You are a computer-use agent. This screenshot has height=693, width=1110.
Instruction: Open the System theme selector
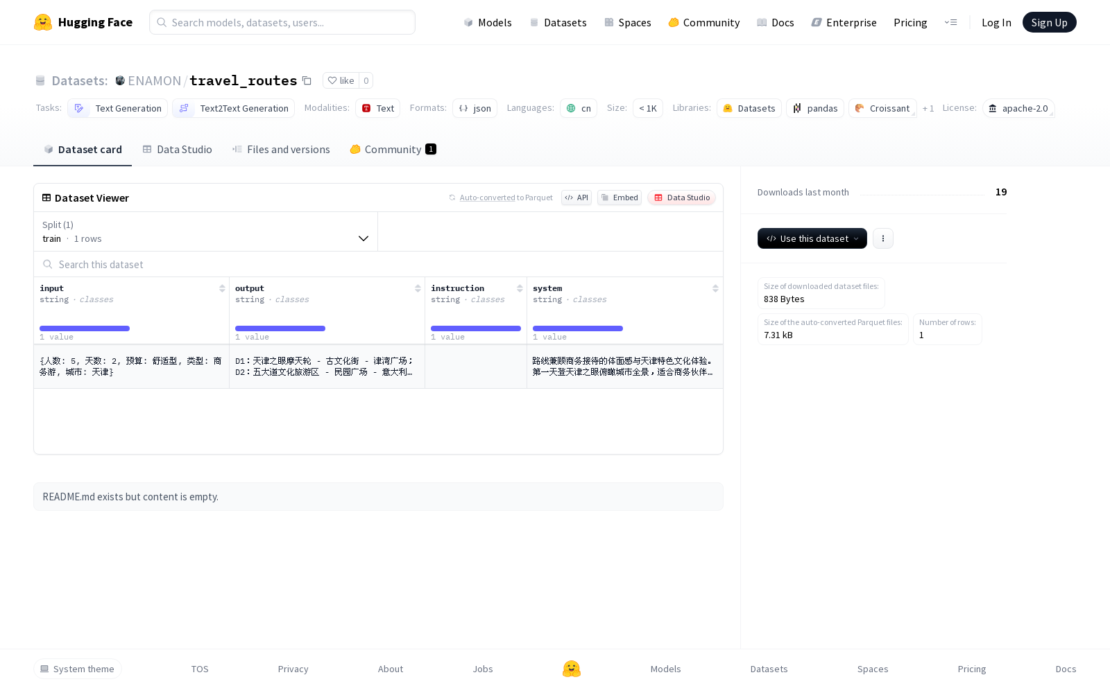[78, 669]
